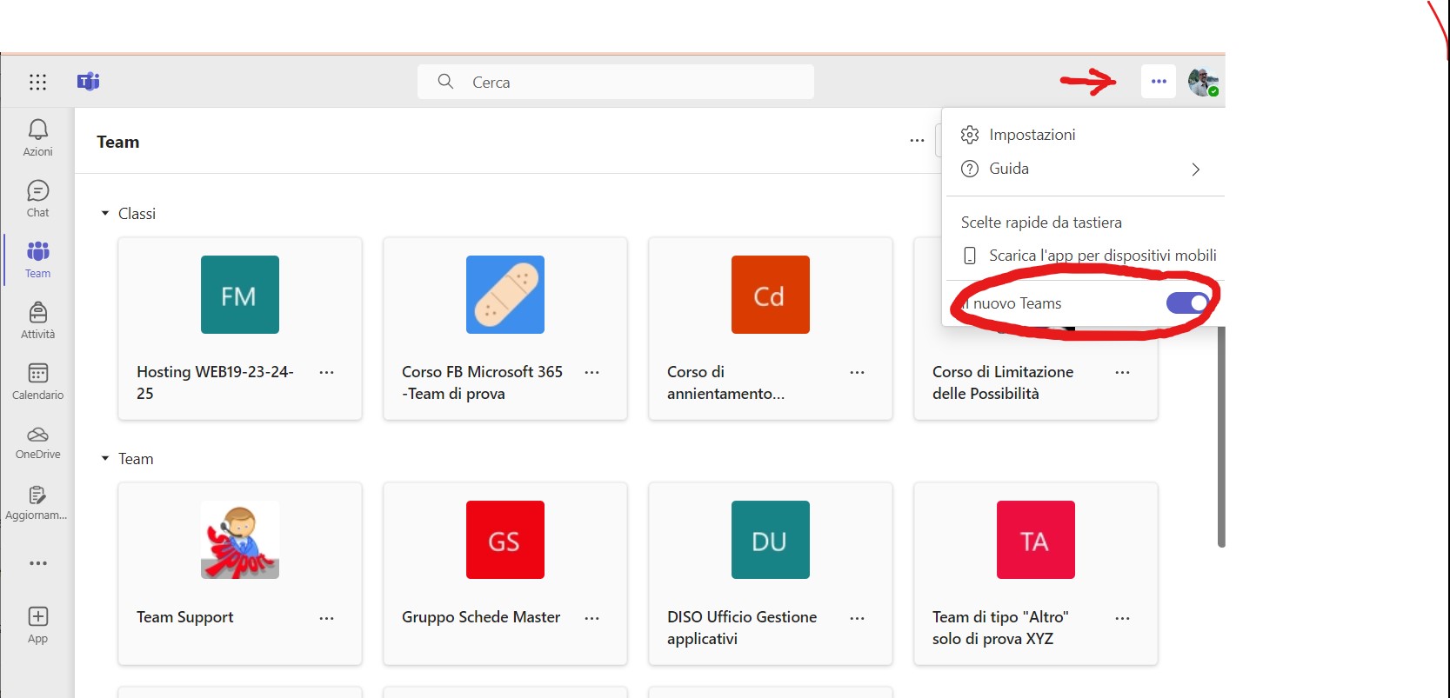
Task: Expand the Guida submenu chevron
Action: [x=1196, y=170]
